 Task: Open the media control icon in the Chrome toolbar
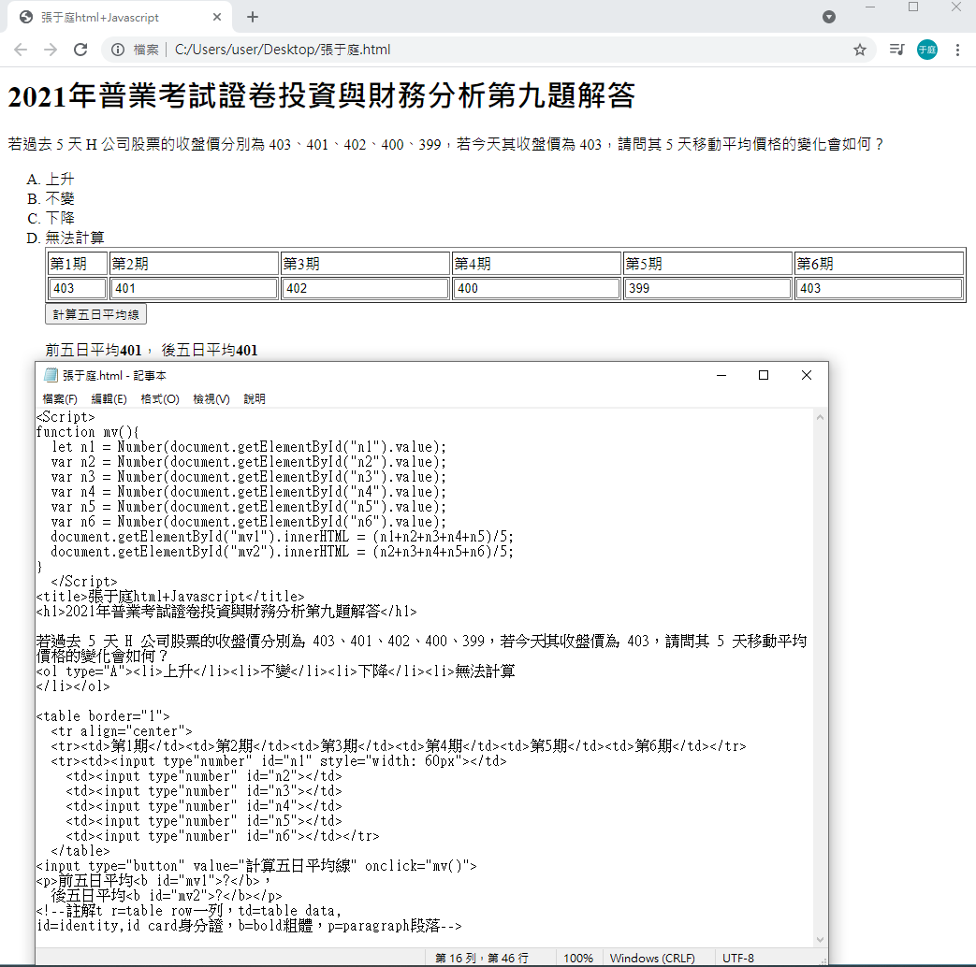click(896, 50)
